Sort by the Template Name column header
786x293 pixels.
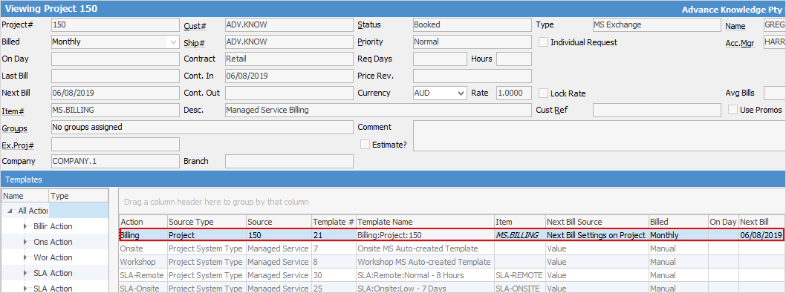(x=424, y=221)
